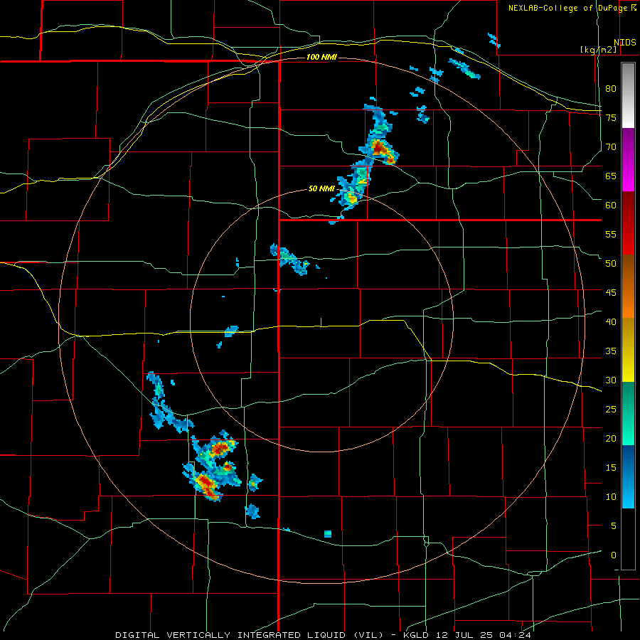Screen dimensions: 640x640
Task: Click the color scale value 10
Action: pos(611,497)
